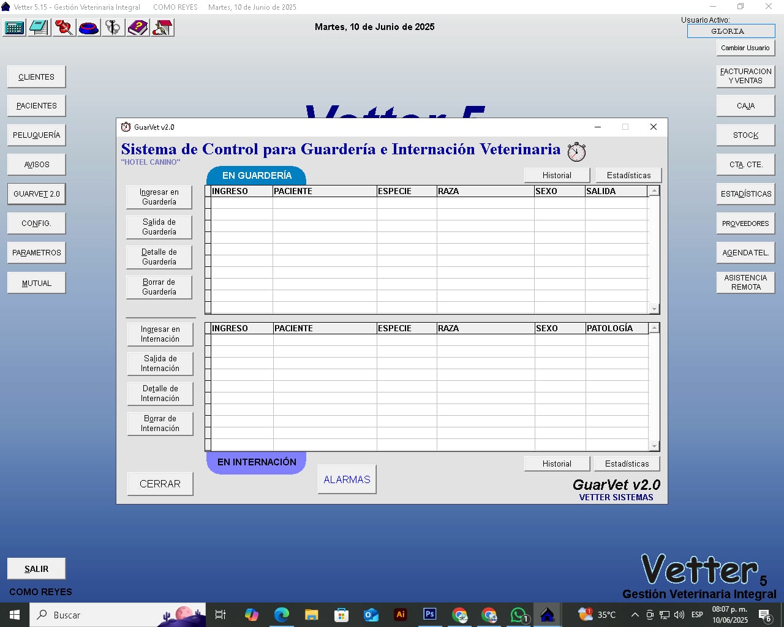
Task: Open the purple help book icon
Action: (138, 28)
